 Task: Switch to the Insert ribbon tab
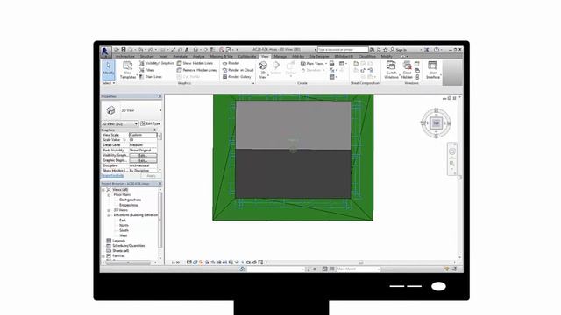pos(163,56)
